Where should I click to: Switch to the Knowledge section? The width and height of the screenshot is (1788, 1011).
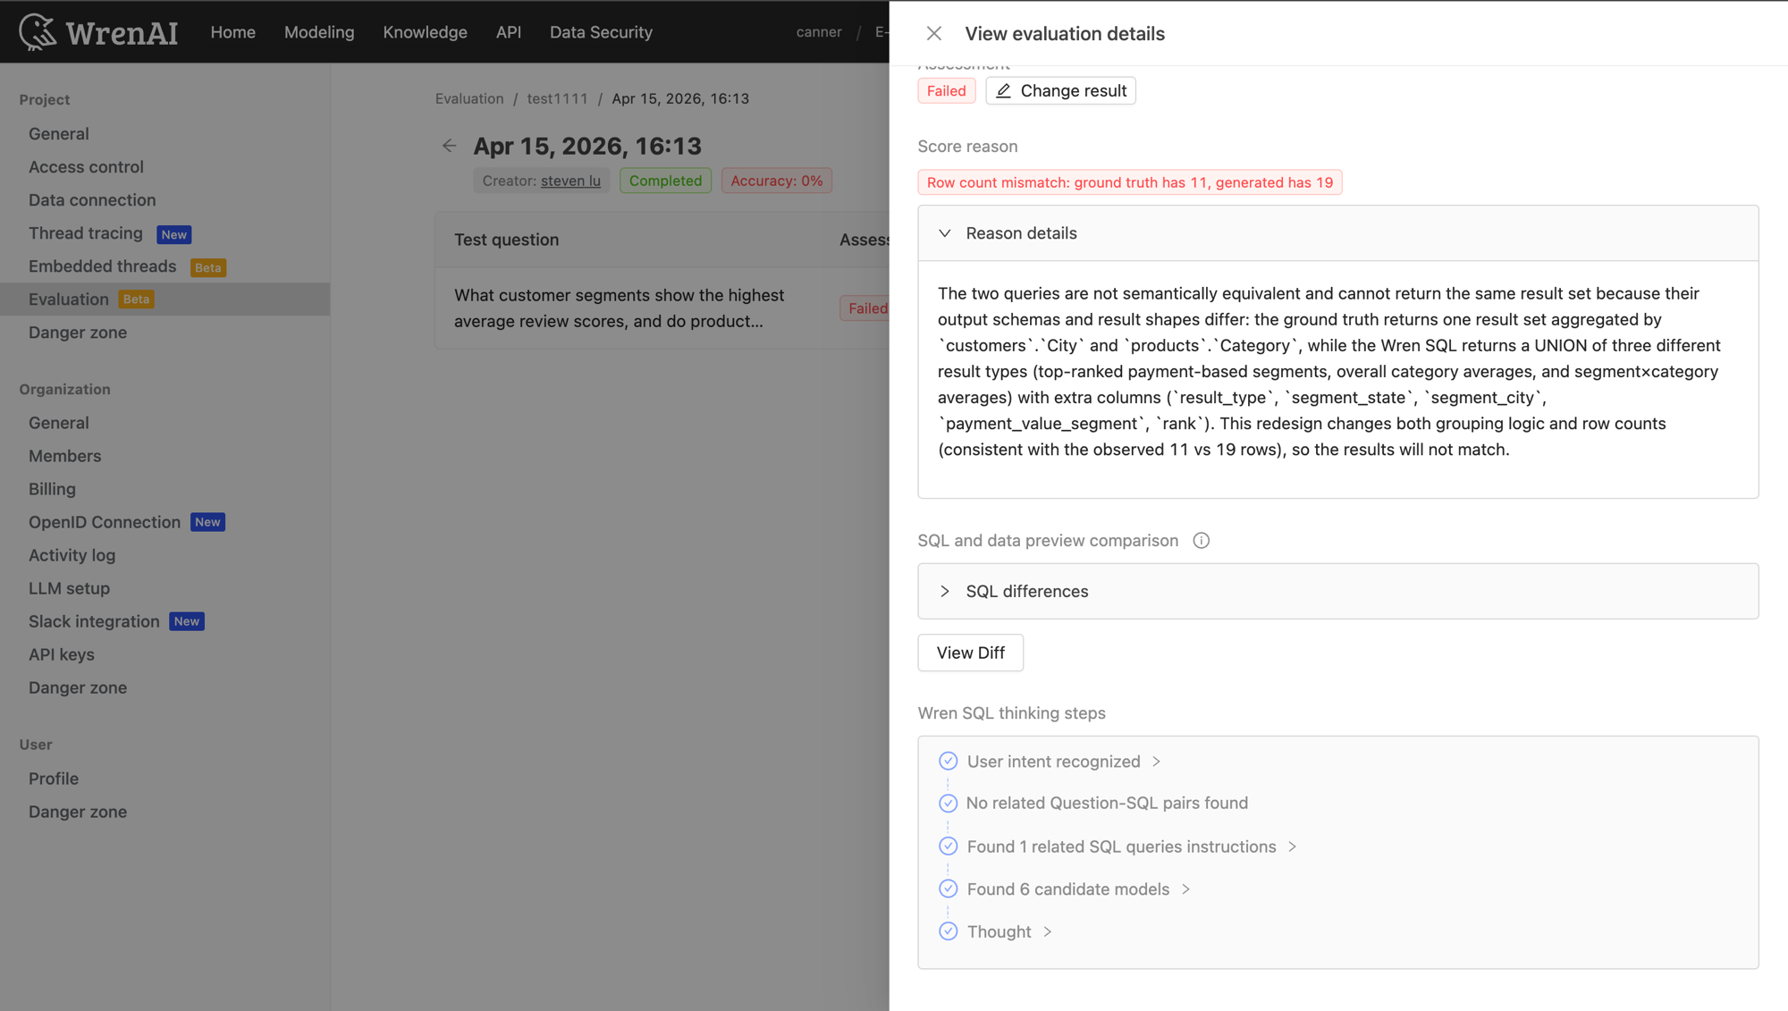(425, 32)
